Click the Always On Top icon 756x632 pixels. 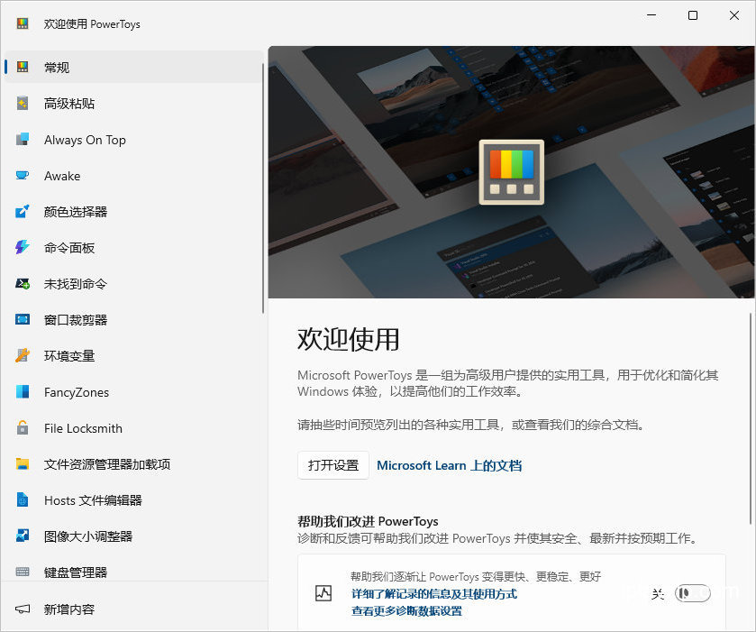pyautogui.click(x=23, y=140)
